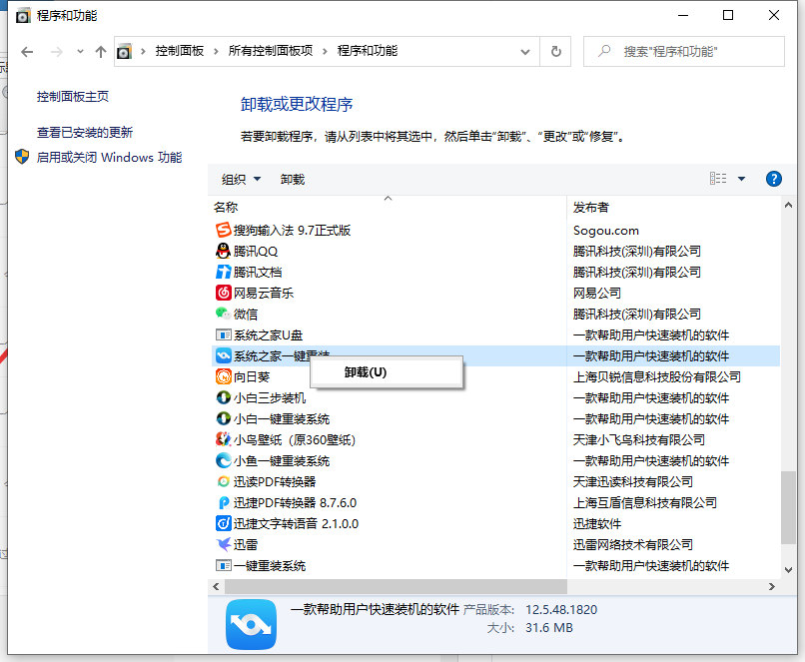The height and width of the screenshot is (662, 805).
Task: Click the NetEase Cloud Music icon
Action: click(224, 293)
